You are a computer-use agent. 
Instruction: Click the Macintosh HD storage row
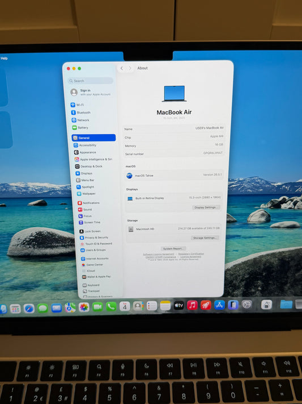173,229
